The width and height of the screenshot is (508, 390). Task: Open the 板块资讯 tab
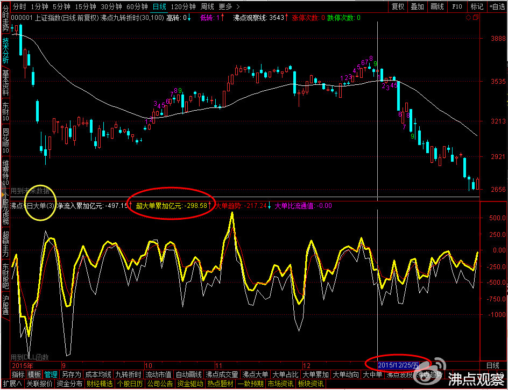[311, 384]
